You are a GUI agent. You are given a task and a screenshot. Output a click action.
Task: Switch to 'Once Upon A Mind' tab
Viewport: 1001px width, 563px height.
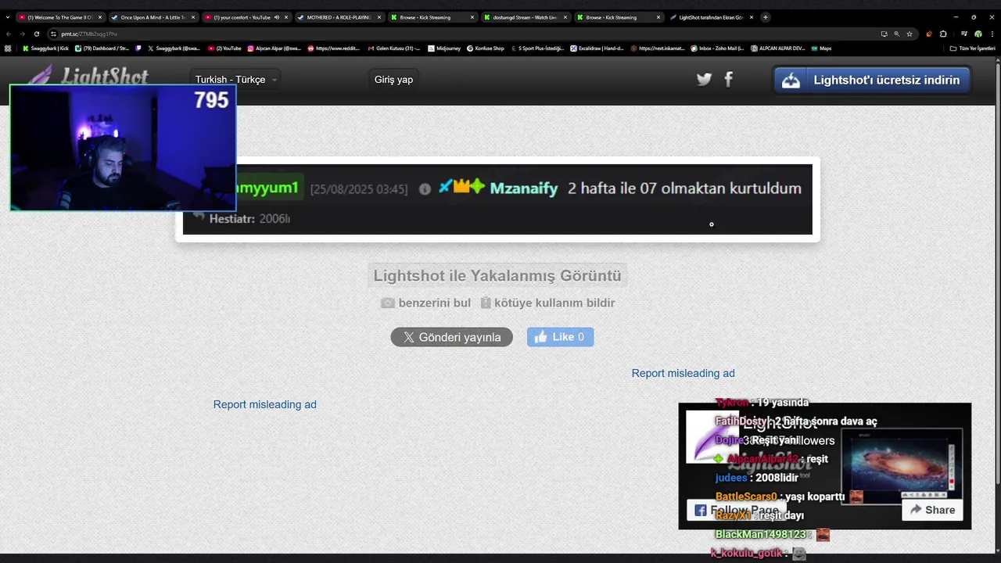coord(153,17)
